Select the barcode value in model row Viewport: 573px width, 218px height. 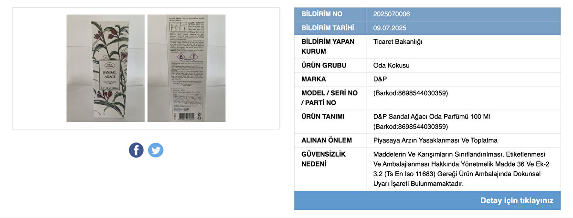(x=410, y=93)
